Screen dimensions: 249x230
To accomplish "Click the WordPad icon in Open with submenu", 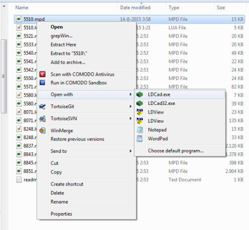I will 139,138.
